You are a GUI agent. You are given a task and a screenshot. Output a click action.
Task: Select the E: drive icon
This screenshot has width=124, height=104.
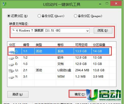pos(11,64)
